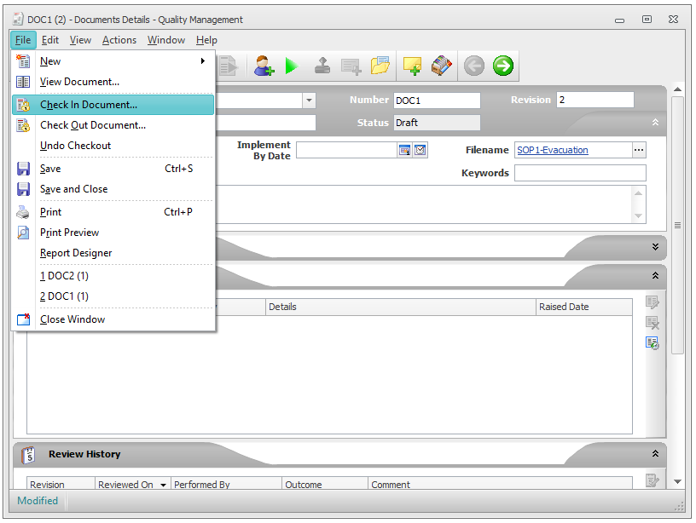Open the Actions menu
The height and width of the screenshot is (523, 696).
(119, 40)
